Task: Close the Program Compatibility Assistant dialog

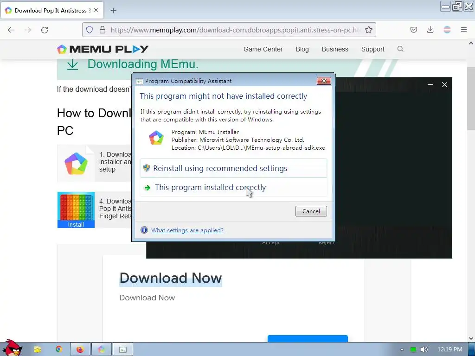Action: click(324, 81)
